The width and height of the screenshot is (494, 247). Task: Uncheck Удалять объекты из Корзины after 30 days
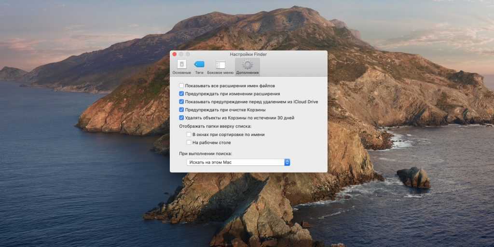181,118
